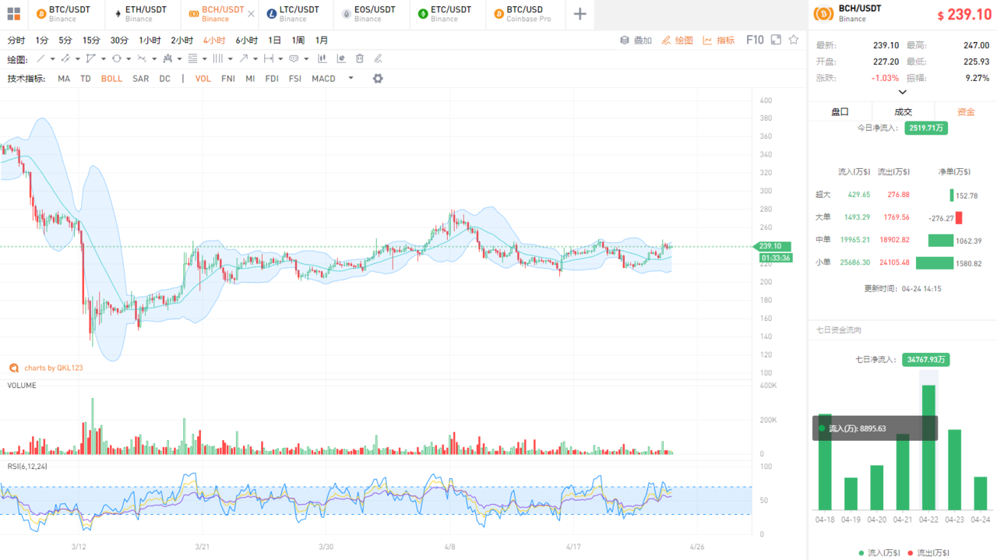997x560 pixels.
Task: Set timeframe to 1日
Action: [274, 41]
